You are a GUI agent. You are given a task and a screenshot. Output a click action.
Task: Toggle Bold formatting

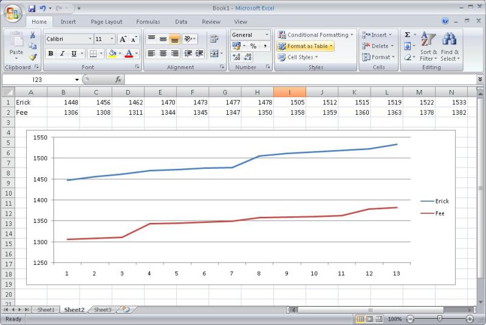(50, 53)
